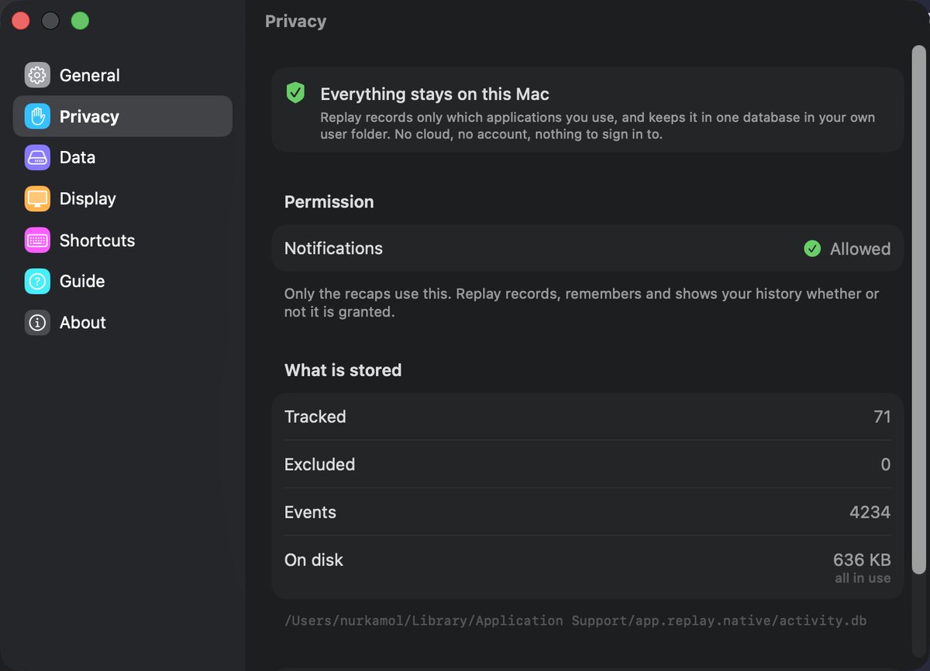Screen dimensions: 930x671
Task: Click the vertical scrollbar thumb
Action: click(918, 310)
